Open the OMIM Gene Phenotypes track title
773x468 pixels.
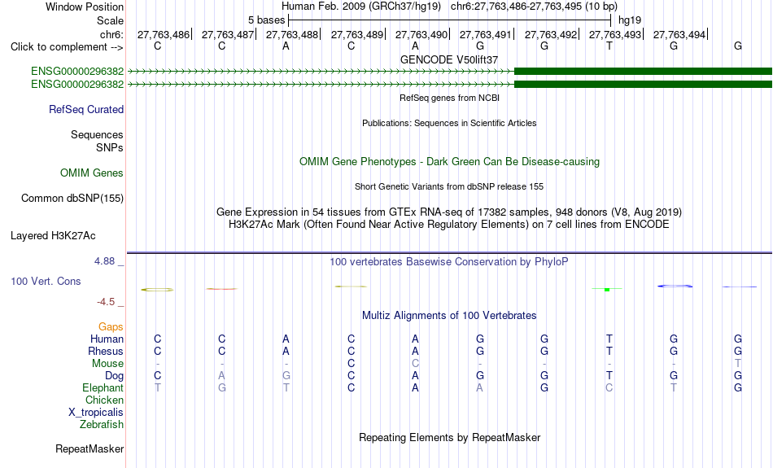449,162
